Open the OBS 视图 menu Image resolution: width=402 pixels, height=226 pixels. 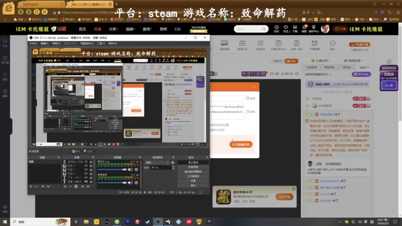[x=56, y=43]
